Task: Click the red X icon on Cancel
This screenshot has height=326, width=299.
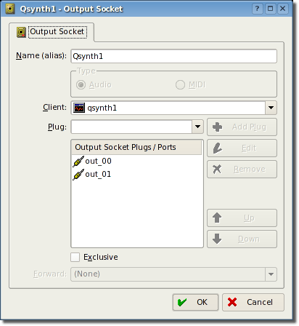Action: [232, 302]
